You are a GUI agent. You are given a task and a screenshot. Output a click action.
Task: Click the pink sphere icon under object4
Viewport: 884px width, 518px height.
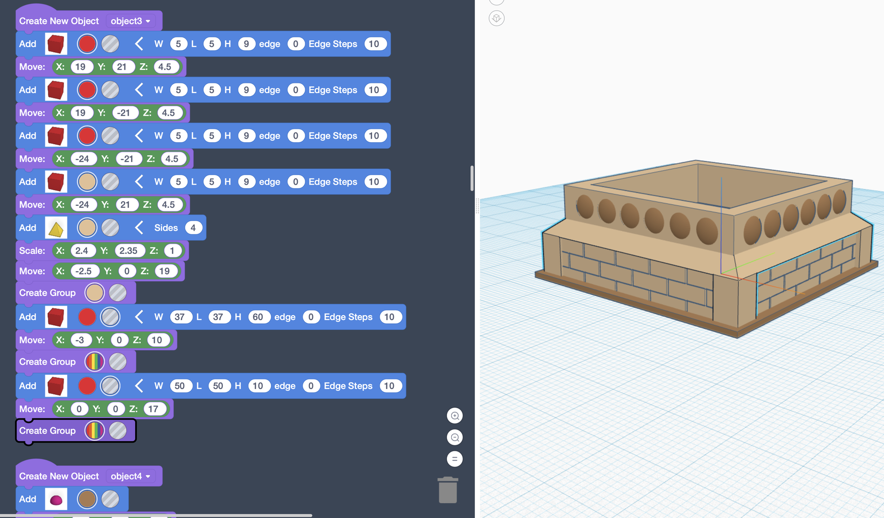56,499
